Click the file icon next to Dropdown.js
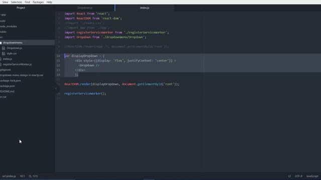 tap(4, 48)
